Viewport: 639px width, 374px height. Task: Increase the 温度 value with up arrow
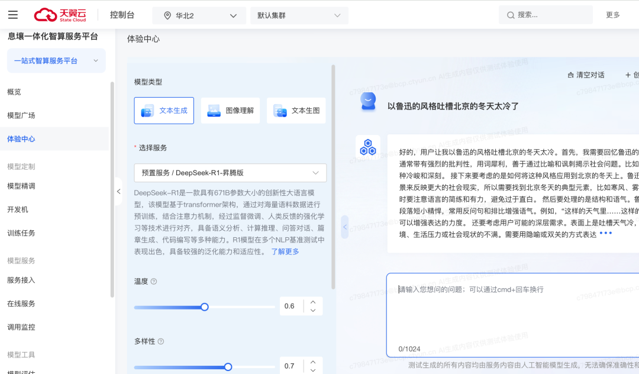pyautogui.click(x=313, y=302)
